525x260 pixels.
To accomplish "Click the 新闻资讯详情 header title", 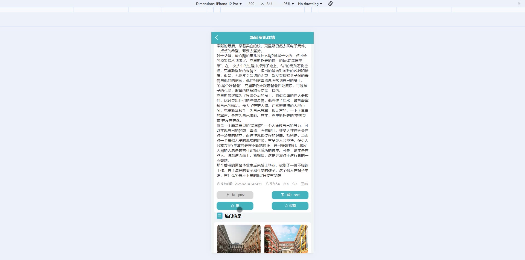I will click(262, 38).
